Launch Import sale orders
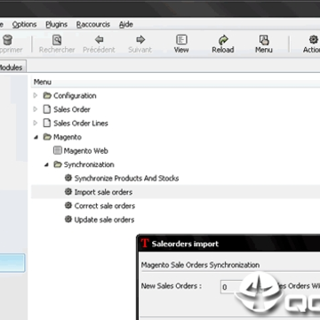The width and height of the screenshot is (320, 320). coord(103,192)
